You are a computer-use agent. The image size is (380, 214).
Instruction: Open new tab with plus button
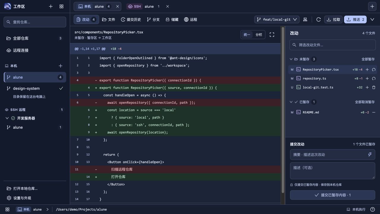click(372, 6)
